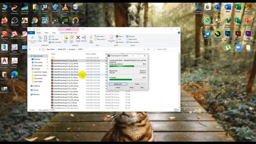Click Invert selection in the ribbon
This screenshot has height=144, width=256.
132,42
